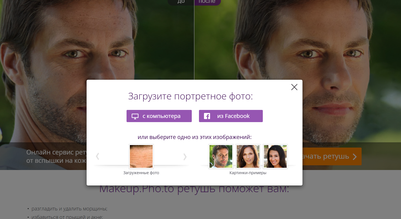Screen dimensions: 401x219
Task: Switch to the "до" before view
Action: (x=181, y=2)
